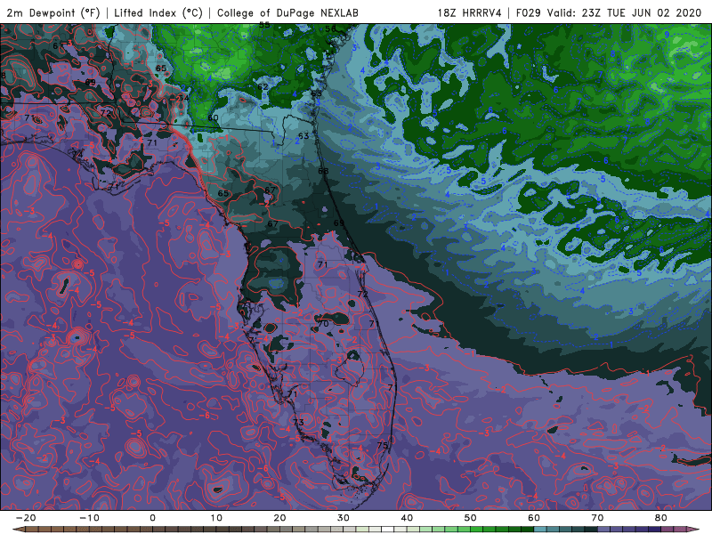The image size is (712, 534).
Task: Click the '18Z HRRRV4' model run label
Action: pos(470,12)
